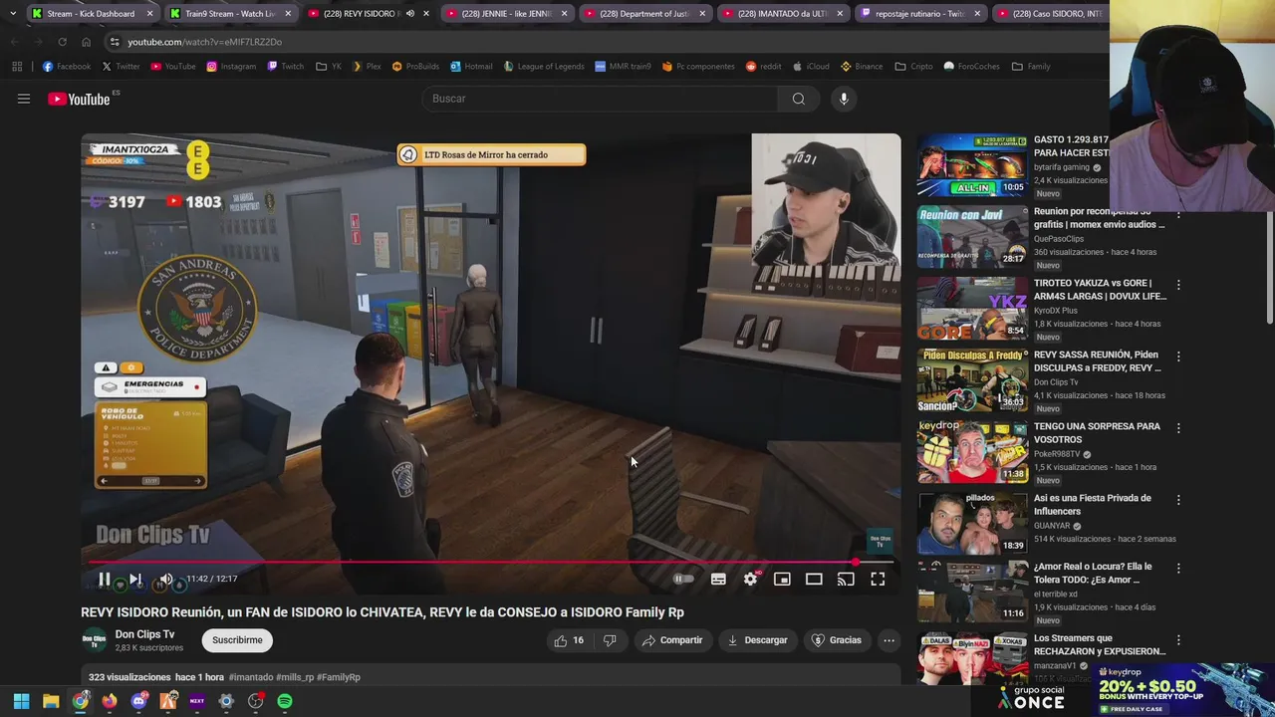
Task: Open the Cripto bookmarks folder
Action: [x=913, y=67]
